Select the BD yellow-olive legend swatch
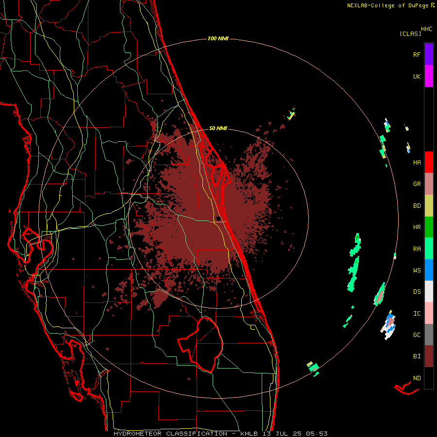437x437 pixels. pyautogui.click(x=429, y=206)
